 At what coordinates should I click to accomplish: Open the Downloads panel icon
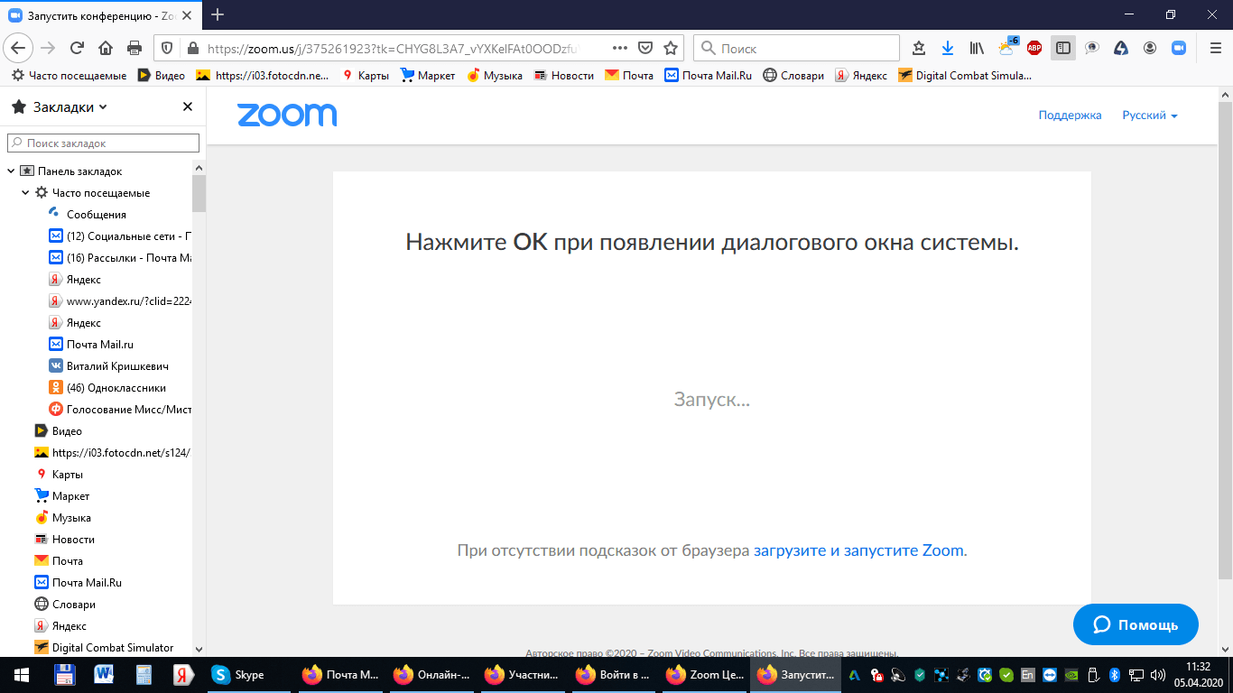(x=948, y=47)
